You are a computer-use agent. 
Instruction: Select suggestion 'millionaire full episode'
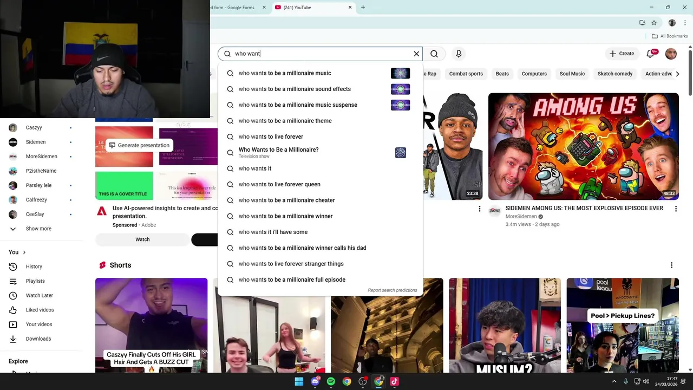(319, 279)
